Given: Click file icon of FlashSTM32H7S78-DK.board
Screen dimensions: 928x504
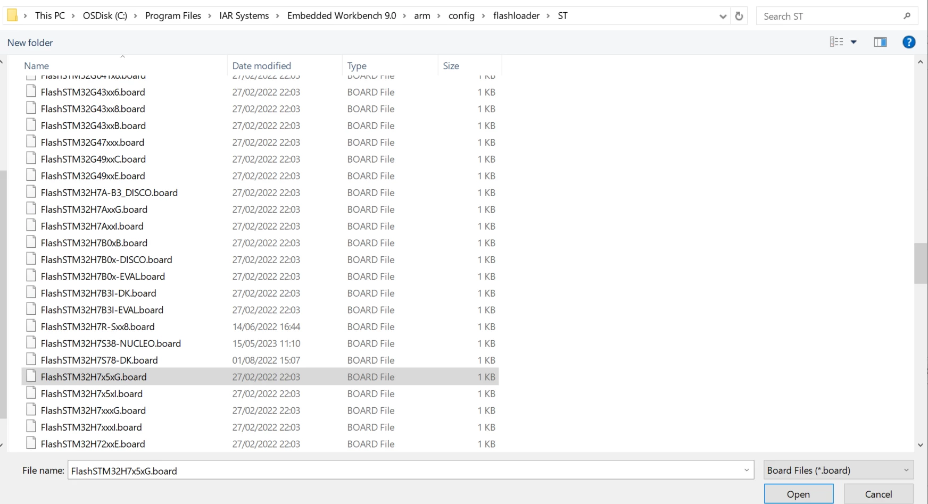Looking at the screenshot, I should [31, 359].
